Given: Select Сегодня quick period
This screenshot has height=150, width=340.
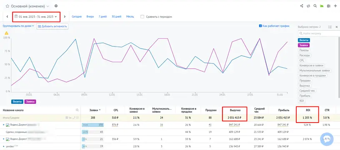Looking at the screenshot, I should click(77, 17).
